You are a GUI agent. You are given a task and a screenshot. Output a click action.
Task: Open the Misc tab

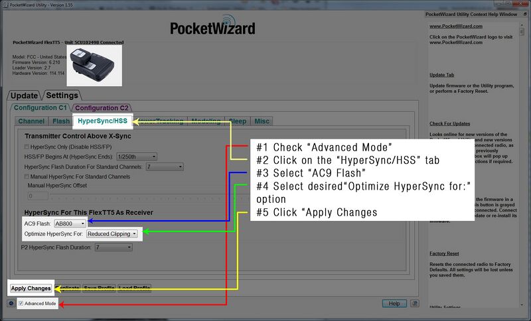(x=262, y=121)
